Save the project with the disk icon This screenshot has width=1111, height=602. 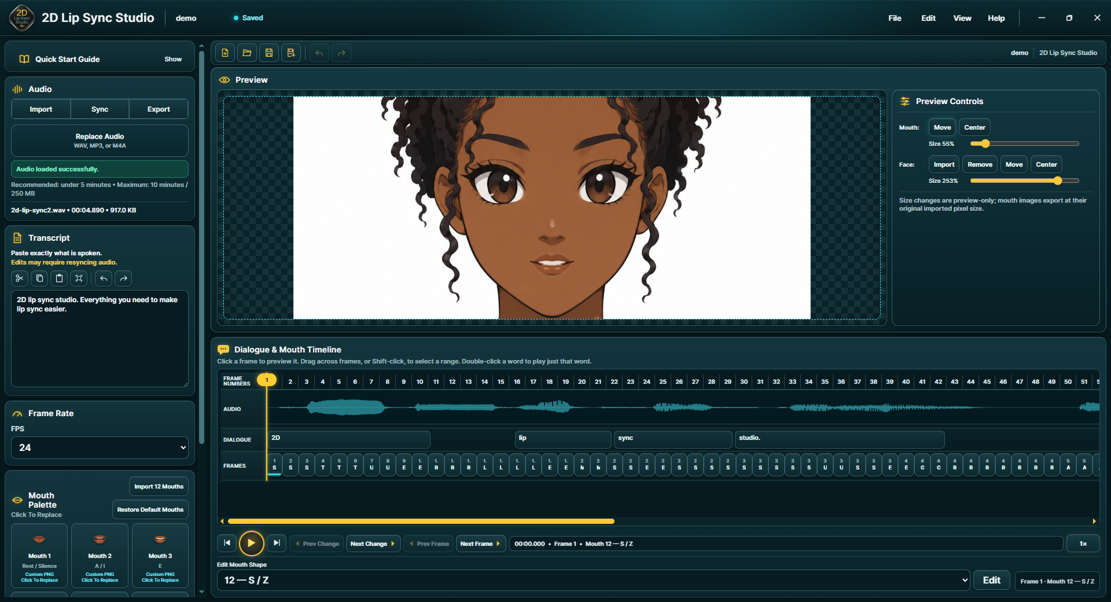point(269,53)
